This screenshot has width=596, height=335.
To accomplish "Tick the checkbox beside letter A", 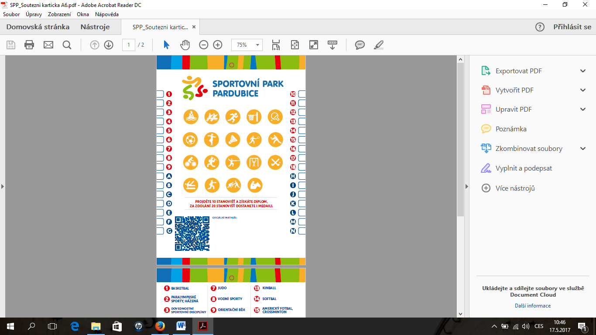I will tap(160, 176).
